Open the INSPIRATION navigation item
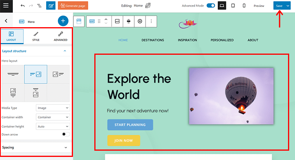The width and height of the screenshot is (295, 160). click(187, 40)
